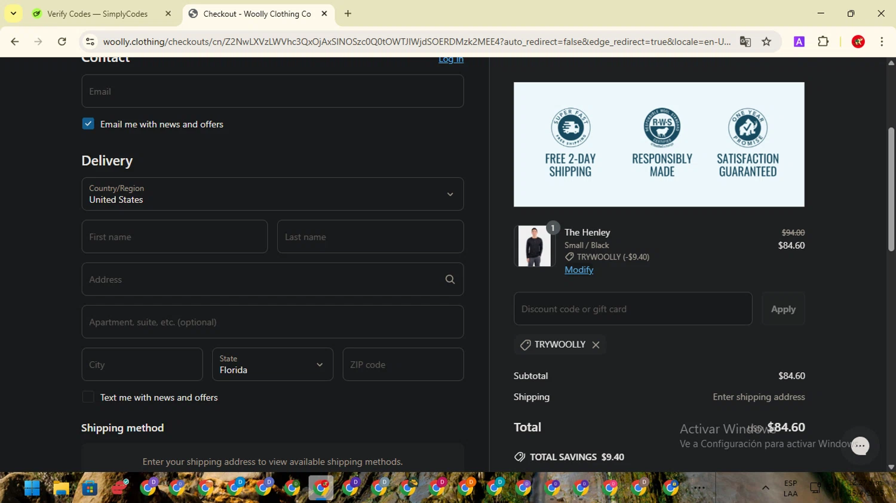The width and height of the screenshot is (896, 503).
Task: Open the purple A extension
Action: point(799,41)
